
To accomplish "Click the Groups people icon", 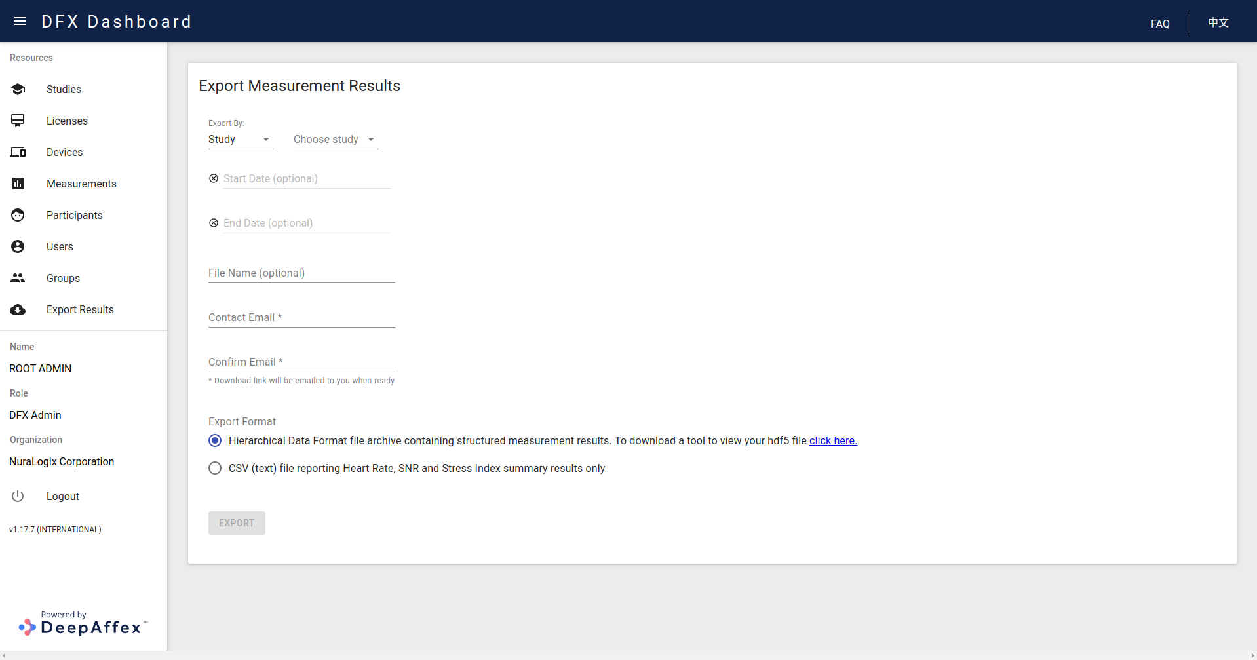I will 18,278.
